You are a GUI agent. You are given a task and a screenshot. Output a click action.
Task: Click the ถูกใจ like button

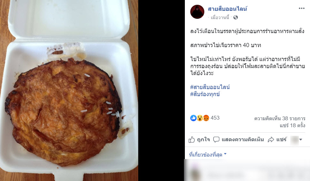click(x=199, y=140)
